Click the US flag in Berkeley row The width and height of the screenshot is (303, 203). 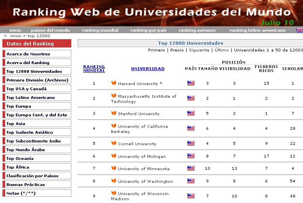point(191,128)
